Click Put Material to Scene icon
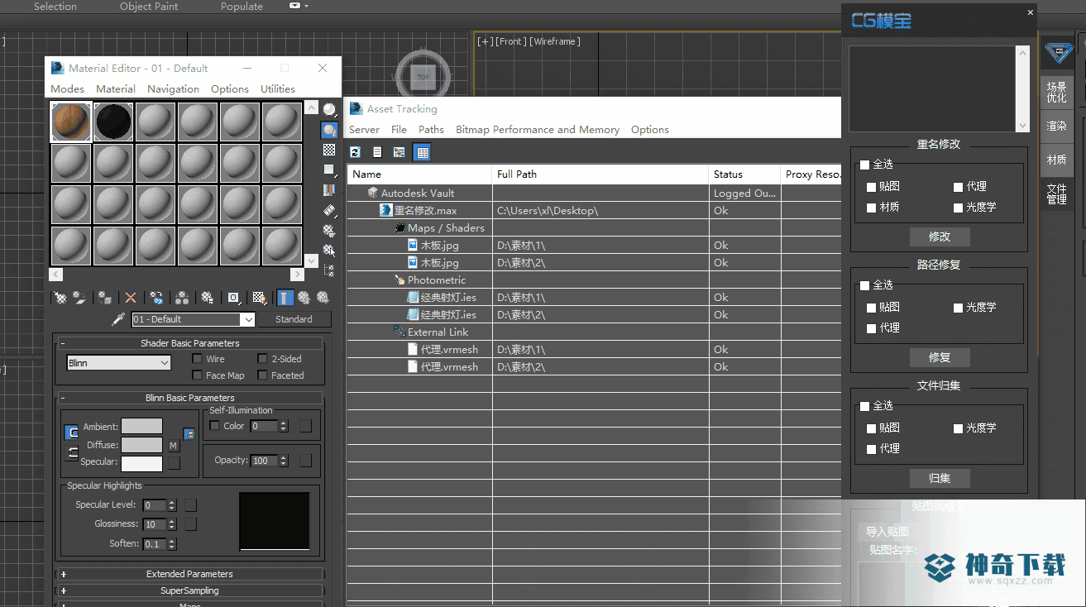This screenshot has height=607, width=1086. coord(79,298)
